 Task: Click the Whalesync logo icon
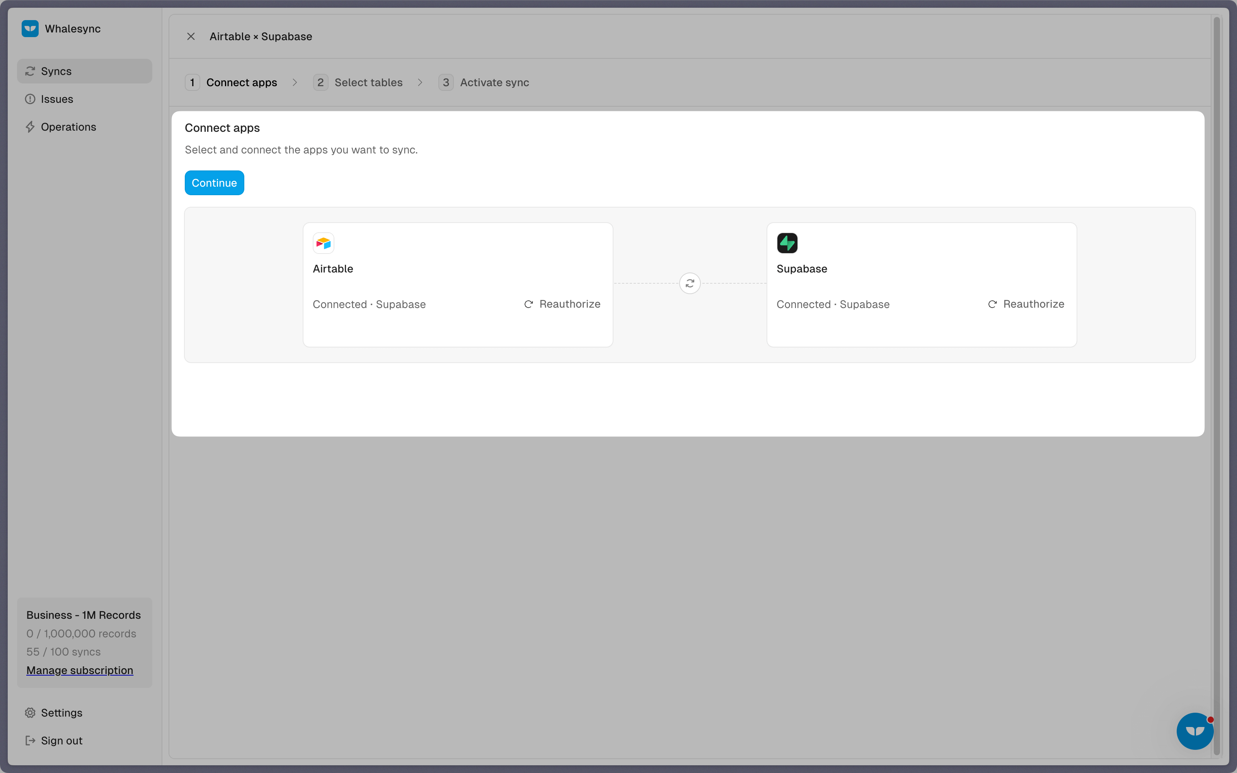30,29
